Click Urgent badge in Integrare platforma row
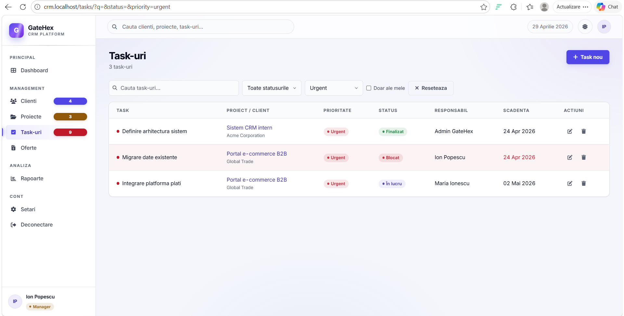Image resolution: width=624 pixels, height=316 pixels. [x=336, y=184]
